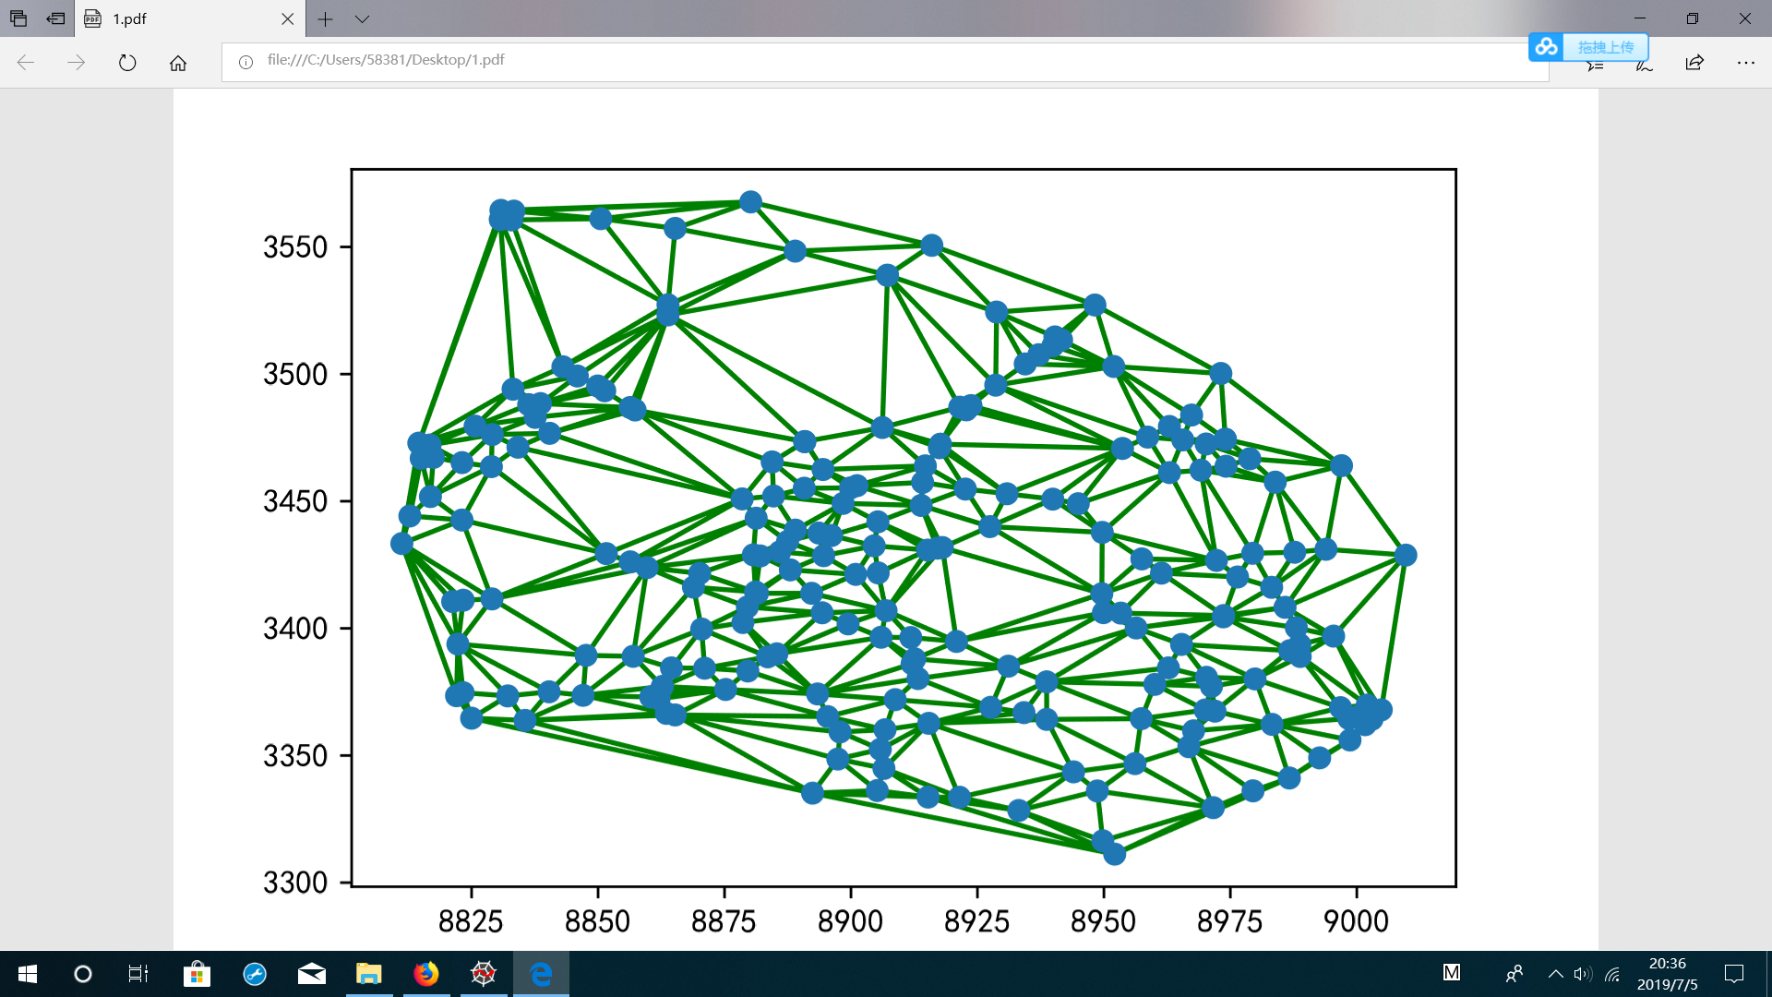Click the clock showing 20:36

point(1667,974)
